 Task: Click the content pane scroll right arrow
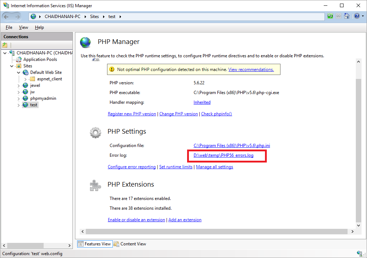[x=353, y=232]
